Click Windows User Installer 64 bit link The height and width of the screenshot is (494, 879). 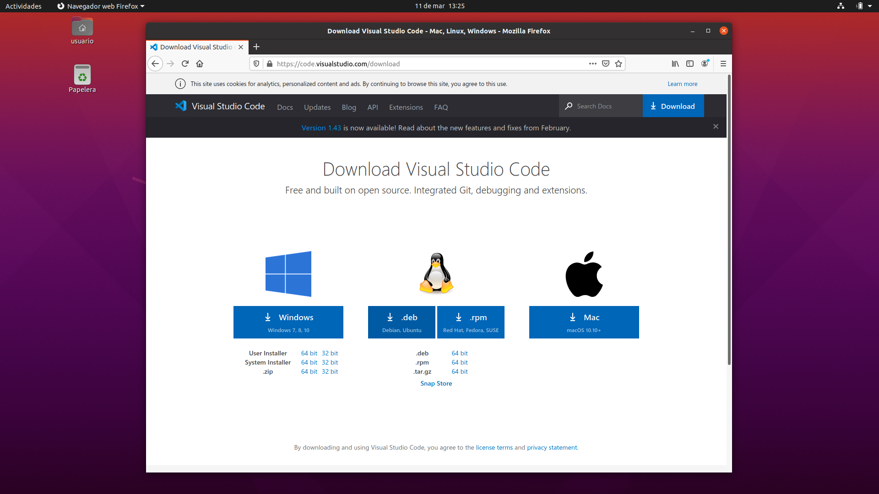point(309,353)
